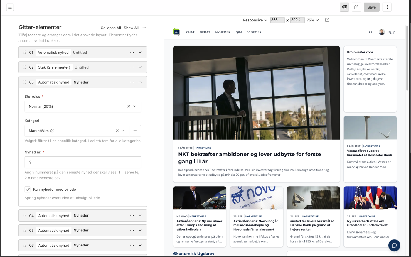Open the VIDEOER menu item in the preview
411x257 pixels.
point(254,32)
